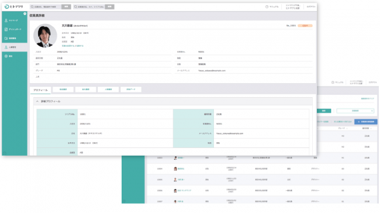Open マイページ via its person icon
Image resolution: width=380 pixels, height=213 pixels.
[6, 20]
